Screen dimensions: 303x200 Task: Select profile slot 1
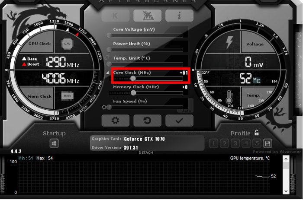click(x=213, y=143)
